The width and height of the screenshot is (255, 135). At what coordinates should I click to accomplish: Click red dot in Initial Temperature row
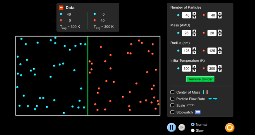(204, 68)
